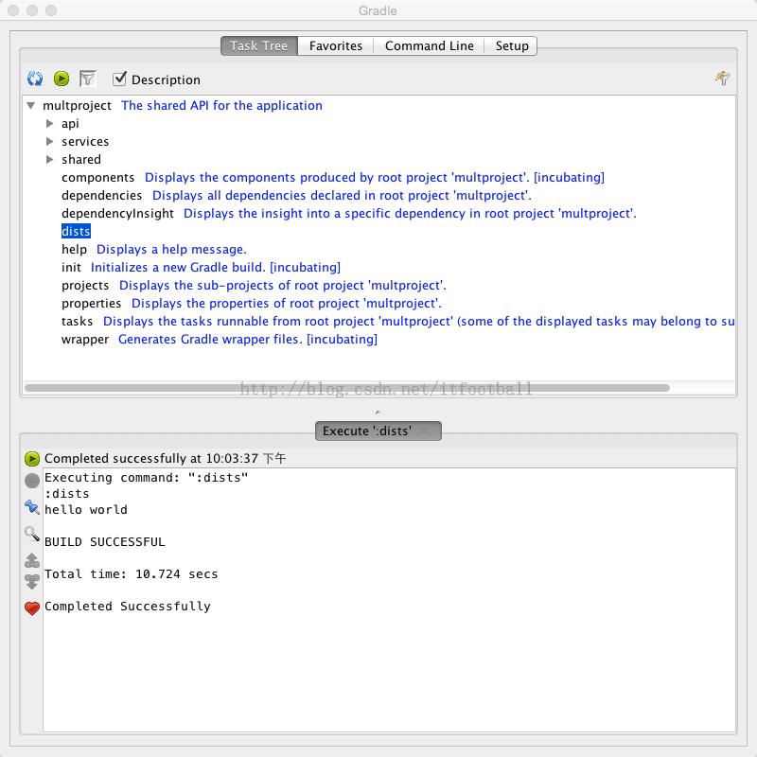Click the red close window button
The width and height of the screenshot is (757, 757).
pyautogui.click(x=13, y=10)
